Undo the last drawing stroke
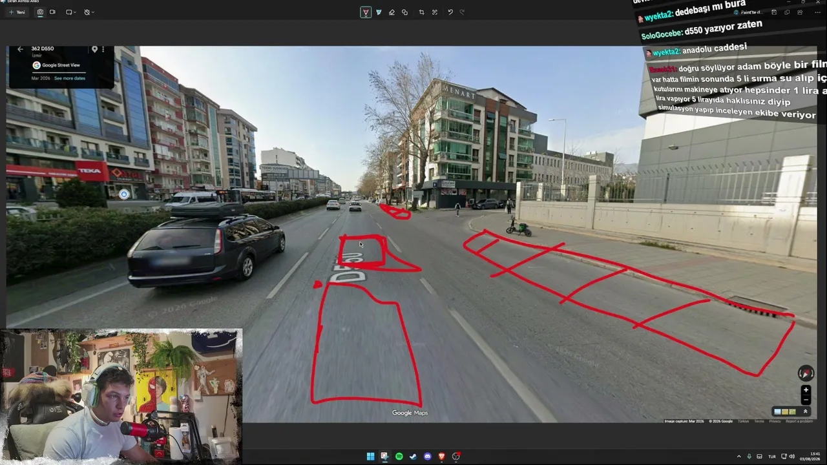This screenshot has height=465, width=827. point(450,12)
